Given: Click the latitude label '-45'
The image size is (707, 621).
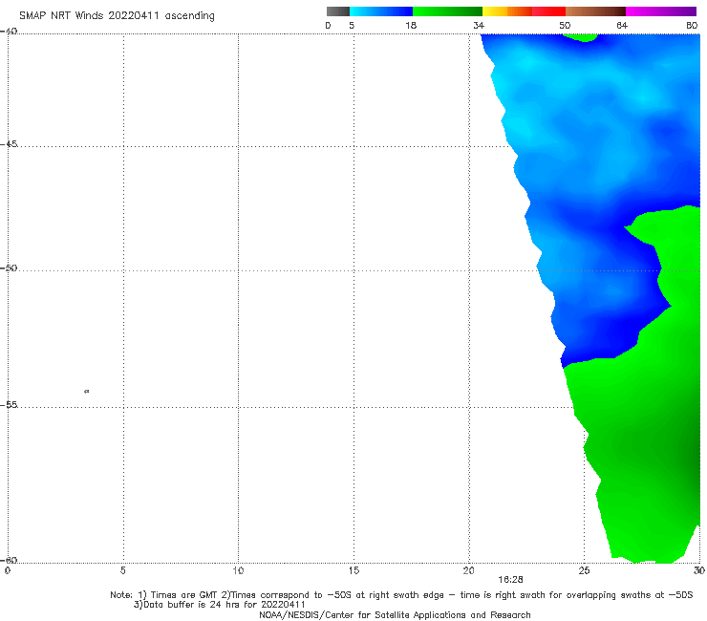Looking at the screenshot, I should pyautogui.click(x=9, y=144).
